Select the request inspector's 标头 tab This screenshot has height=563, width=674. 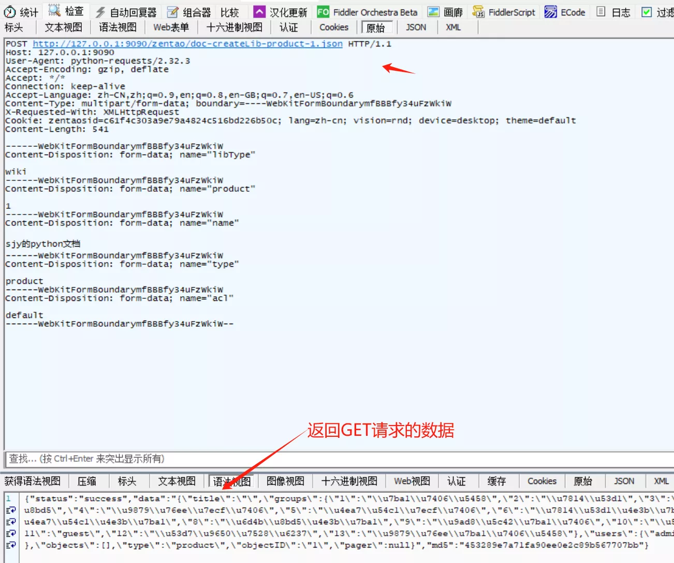pos(14,27)
